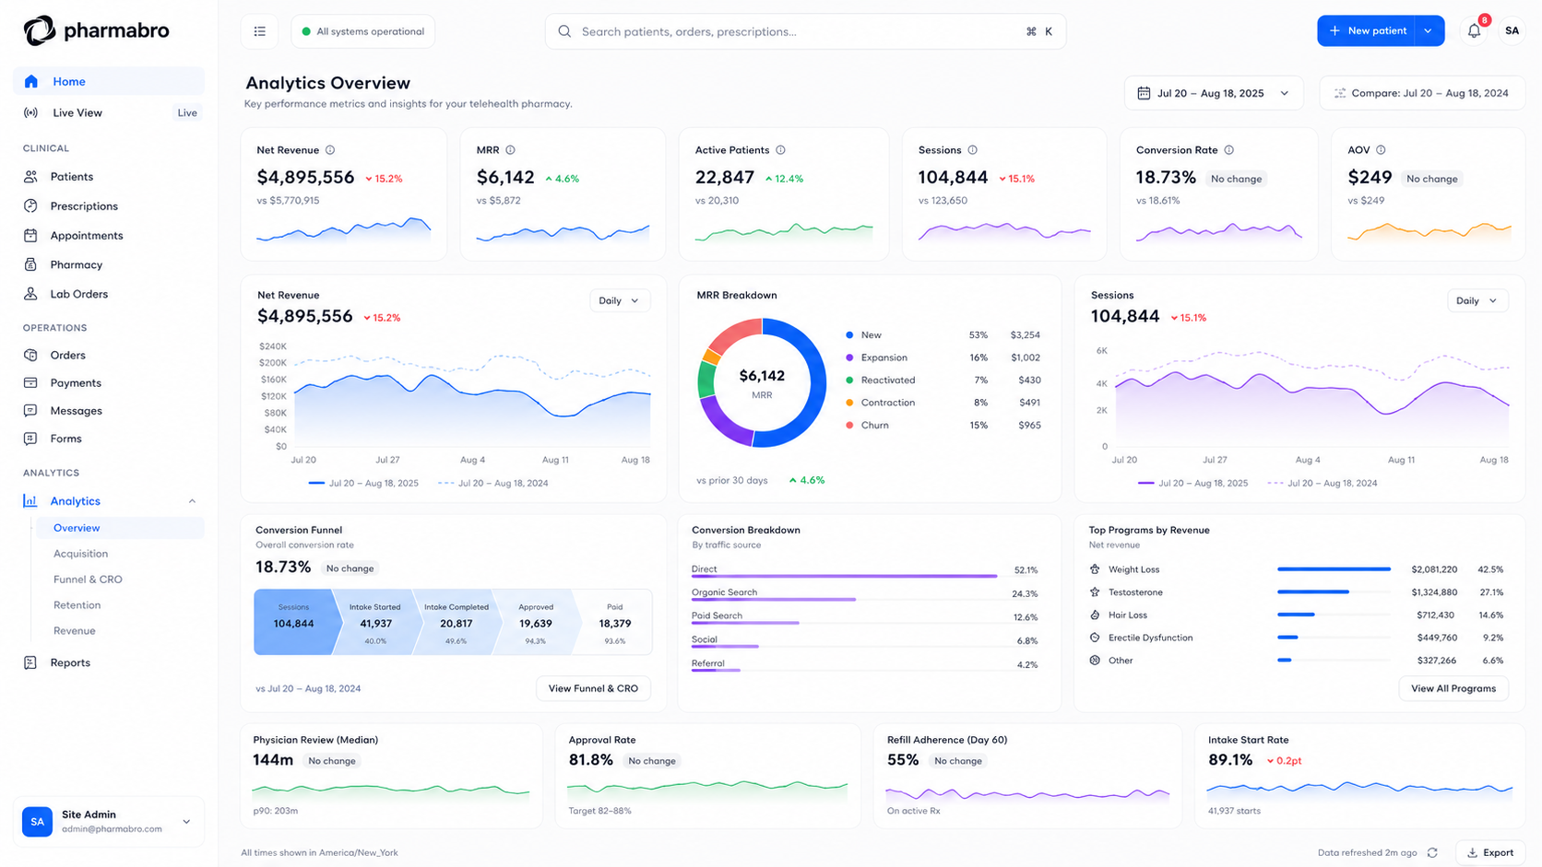Screen dimensions: 1542x867
Task: Click the View All Programs button
Action: click(1453, 688)
